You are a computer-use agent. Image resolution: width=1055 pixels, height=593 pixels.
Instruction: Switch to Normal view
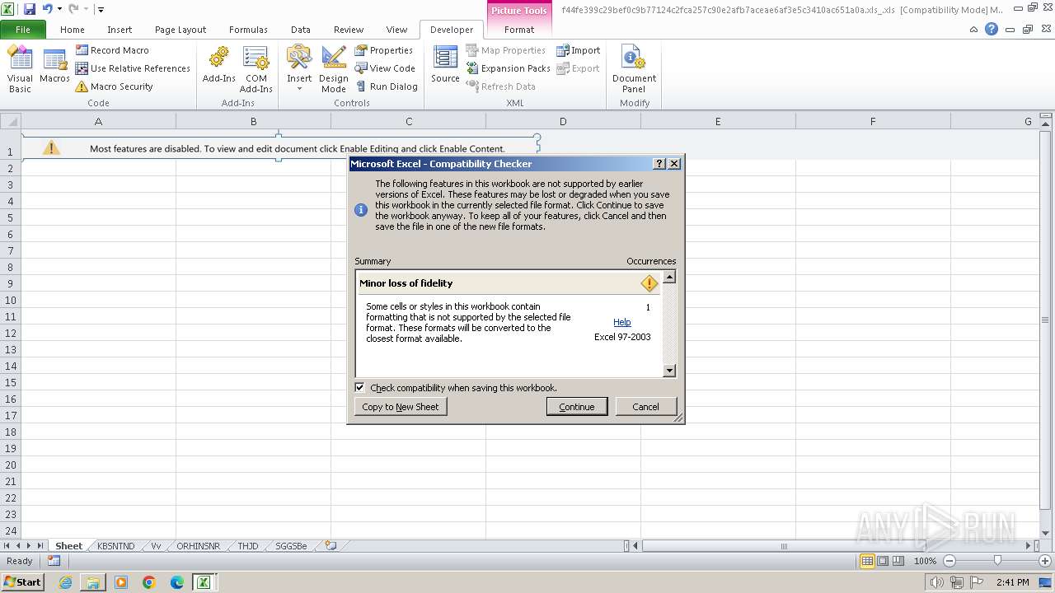(x=867, y=561)
